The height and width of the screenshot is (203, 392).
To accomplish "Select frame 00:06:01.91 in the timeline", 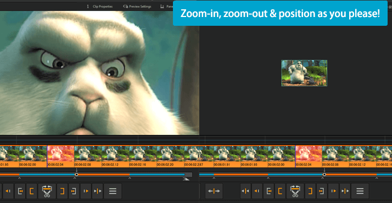I will coord(227,156).
